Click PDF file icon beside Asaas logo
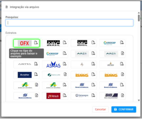Viewport: 142px width, 119px height. [x=65, y=64]
